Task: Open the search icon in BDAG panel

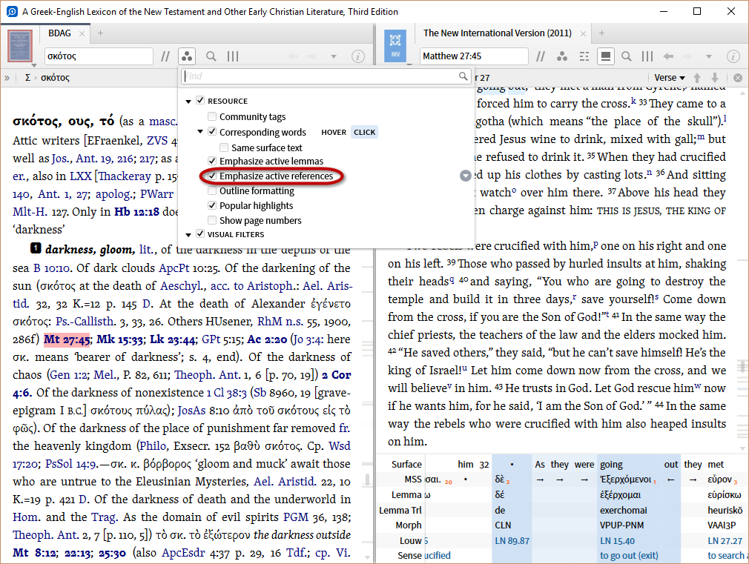Action: point(211,56)
